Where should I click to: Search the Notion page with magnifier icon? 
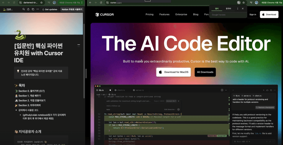(x=24, y=9)
